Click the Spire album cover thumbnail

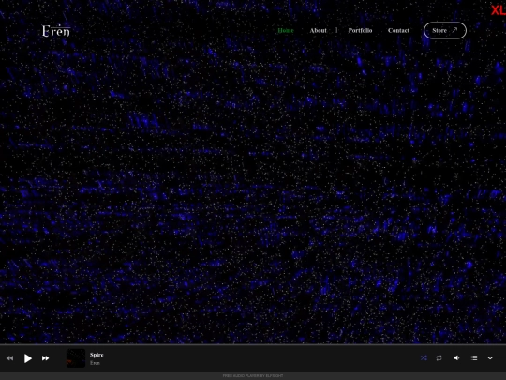(76, 358)
